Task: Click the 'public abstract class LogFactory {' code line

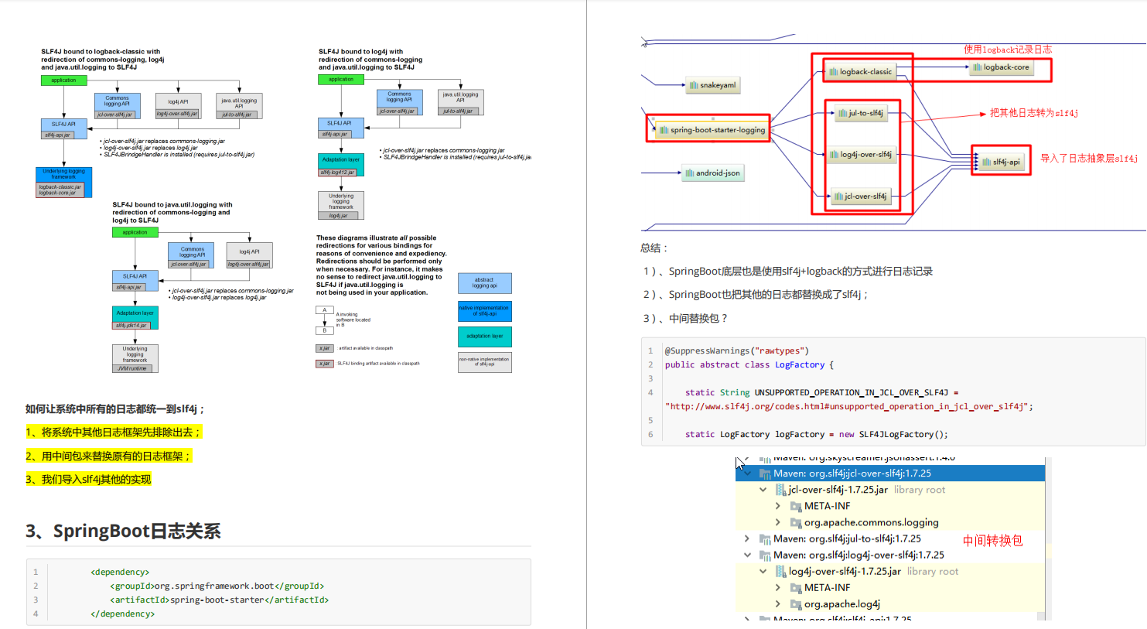Action: tap(749, 365)
